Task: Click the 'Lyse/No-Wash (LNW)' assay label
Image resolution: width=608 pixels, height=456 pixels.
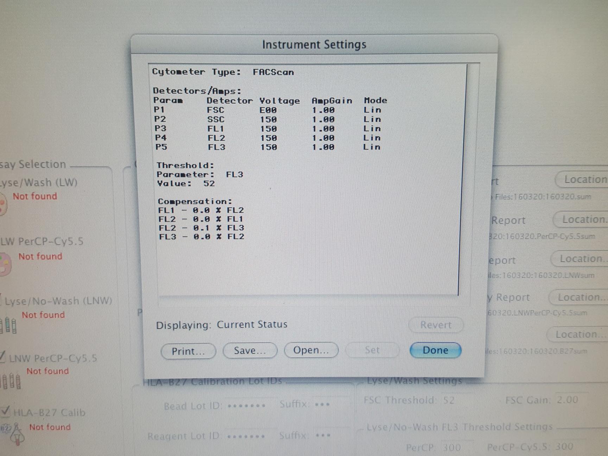Action: [x=58, y=301]
